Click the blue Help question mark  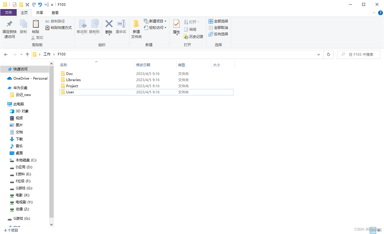tap(381, 13)
